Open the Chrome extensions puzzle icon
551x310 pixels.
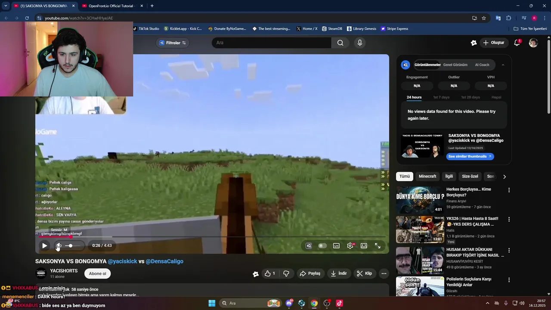(x=508, y=18)
